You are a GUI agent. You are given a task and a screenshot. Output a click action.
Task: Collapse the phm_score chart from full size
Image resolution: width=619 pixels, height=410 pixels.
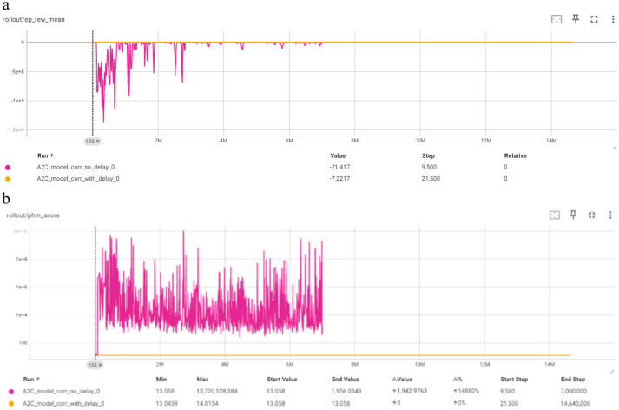tap(592, 215)
